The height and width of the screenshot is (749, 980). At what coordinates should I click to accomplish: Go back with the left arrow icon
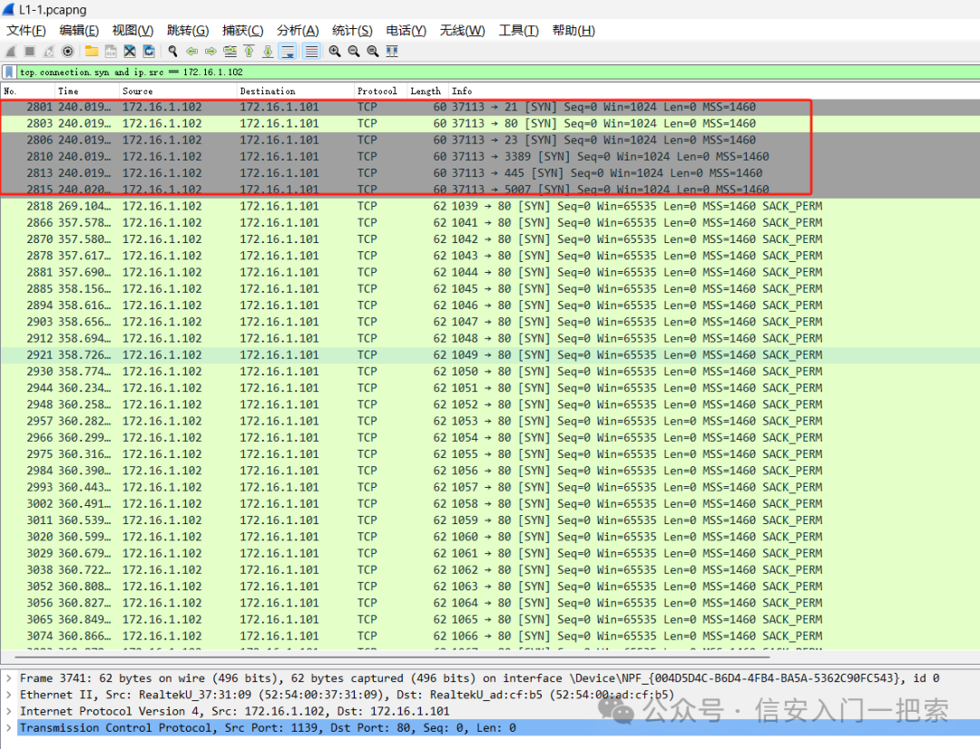click(191, 51)
